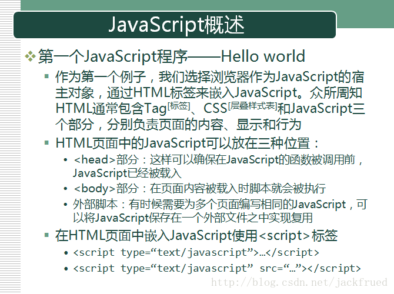Click the line "以将JavaScript保存在一个外部文件之中实现复用"
The image size is (394, 294).
pos(193,218)
